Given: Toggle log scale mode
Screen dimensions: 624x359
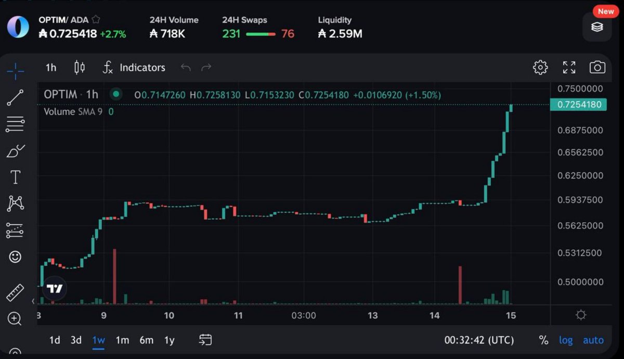Looking at the screenshot, I should coord(566,340).
